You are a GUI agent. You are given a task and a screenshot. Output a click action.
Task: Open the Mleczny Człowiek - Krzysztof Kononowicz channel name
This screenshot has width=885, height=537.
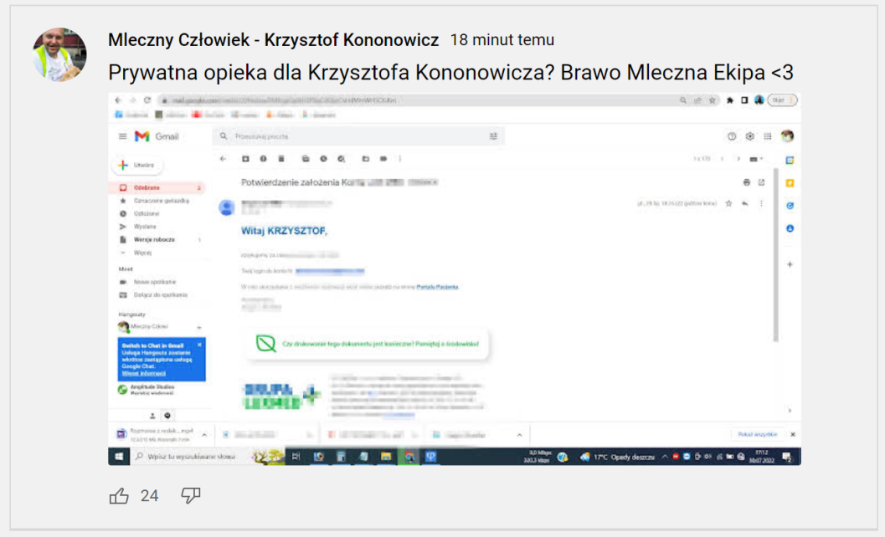273,40
